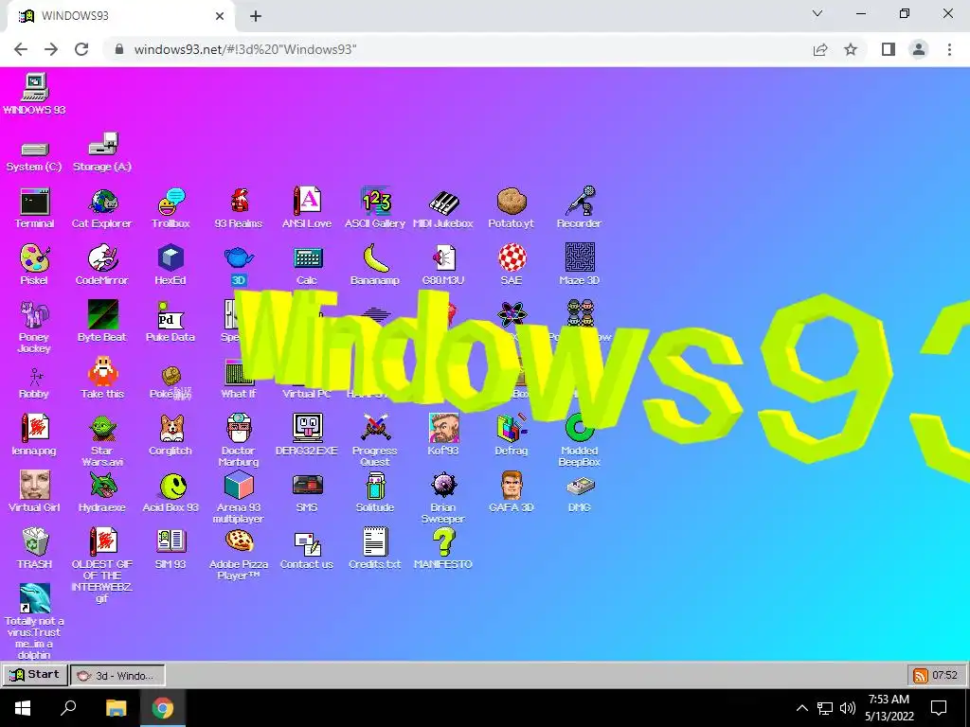This screenshot has height=727, width=970.
Task: Open the Take this icon
Action: [102, 371]
